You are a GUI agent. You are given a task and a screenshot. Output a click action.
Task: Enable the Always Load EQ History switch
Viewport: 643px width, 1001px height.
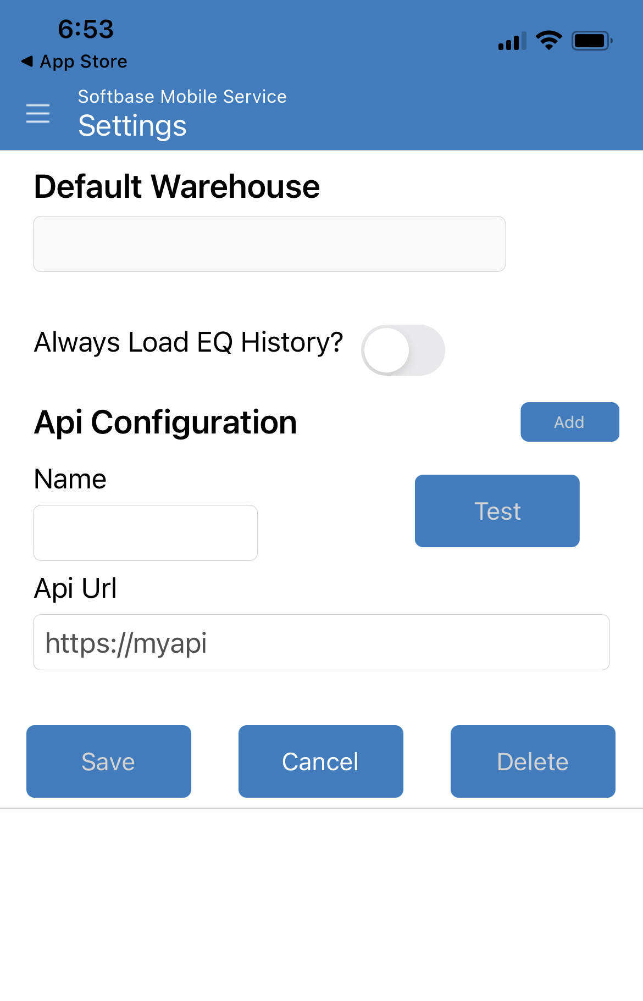(x=403, y=350)
